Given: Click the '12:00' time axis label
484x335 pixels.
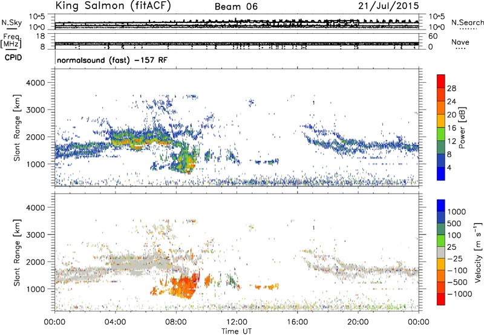Looking at the screenshot, I should pos(237,322).
